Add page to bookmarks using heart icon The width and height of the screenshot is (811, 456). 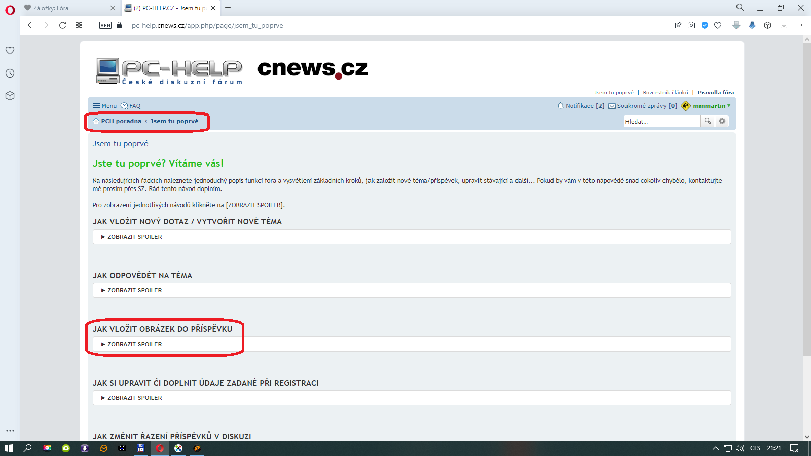[x=718, y=25]
